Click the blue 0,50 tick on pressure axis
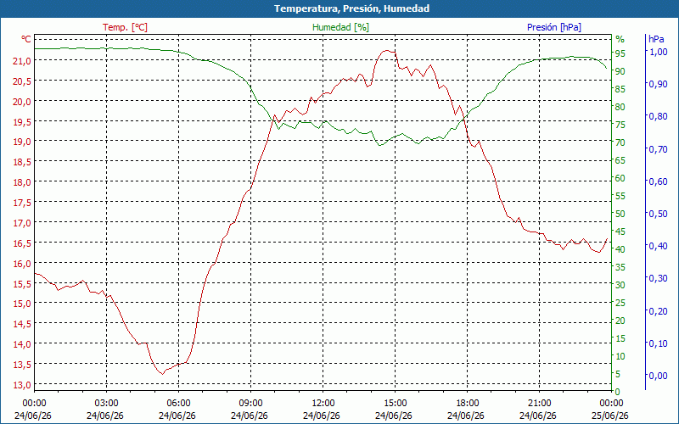The width and height of the screenshot is (679, 424). coord(658,214)
